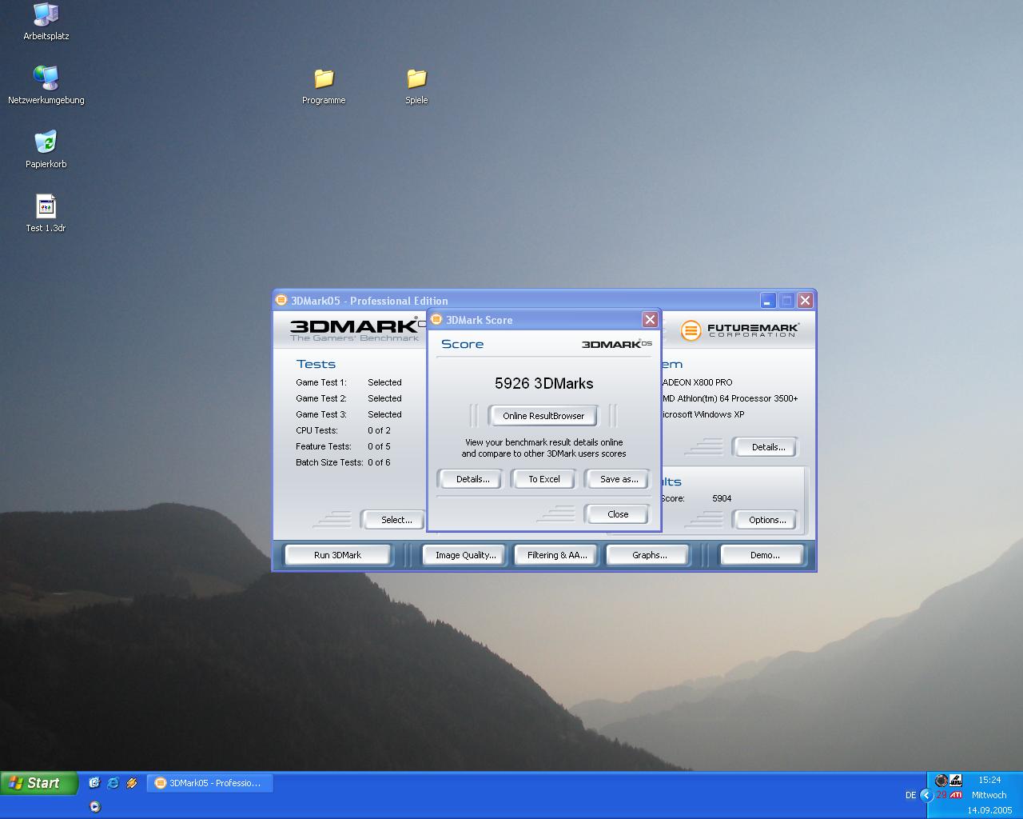Click the Outlook Express quick launch icon
The image size is (1023, 819).
pos(94,783)
